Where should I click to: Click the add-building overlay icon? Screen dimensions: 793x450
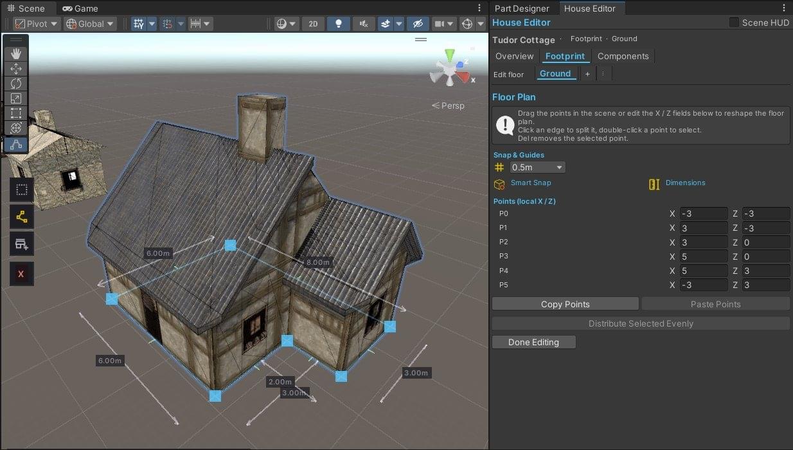click(22, 244)
